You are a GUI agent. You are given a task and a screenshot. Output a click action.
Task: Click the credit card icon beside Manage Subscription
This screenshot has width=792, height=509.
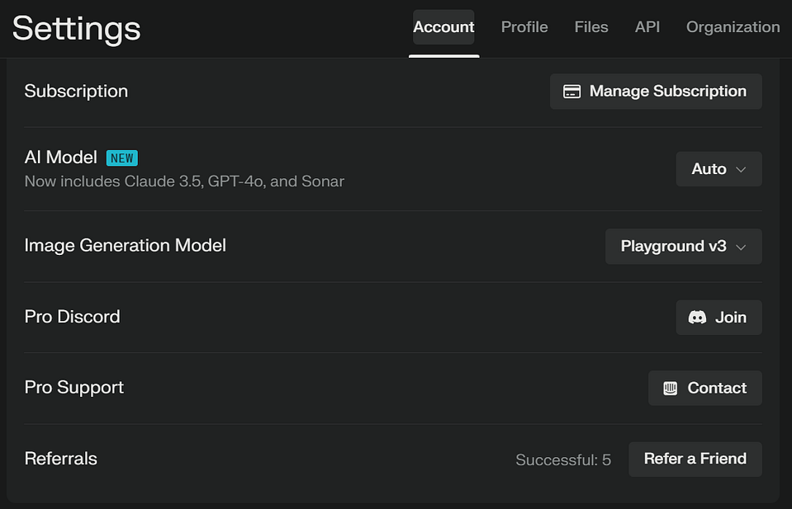[571, 92]
